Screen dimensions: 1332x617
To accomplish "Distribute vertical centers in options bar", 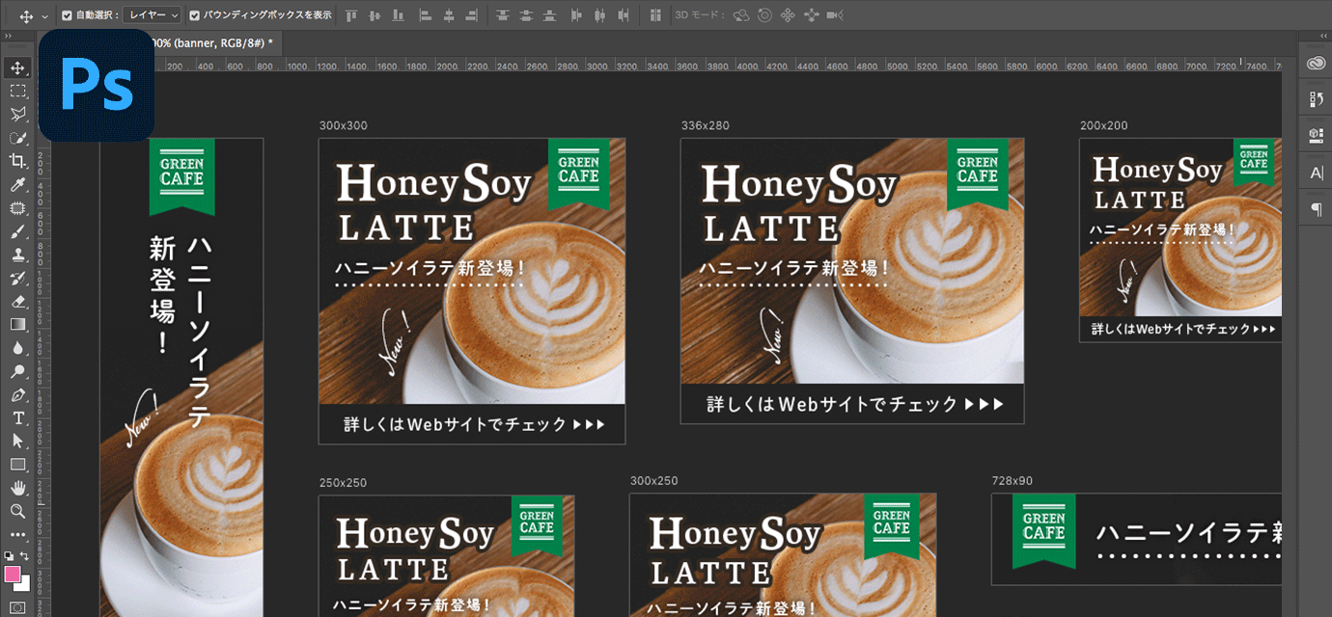I will tap(526, 15).
